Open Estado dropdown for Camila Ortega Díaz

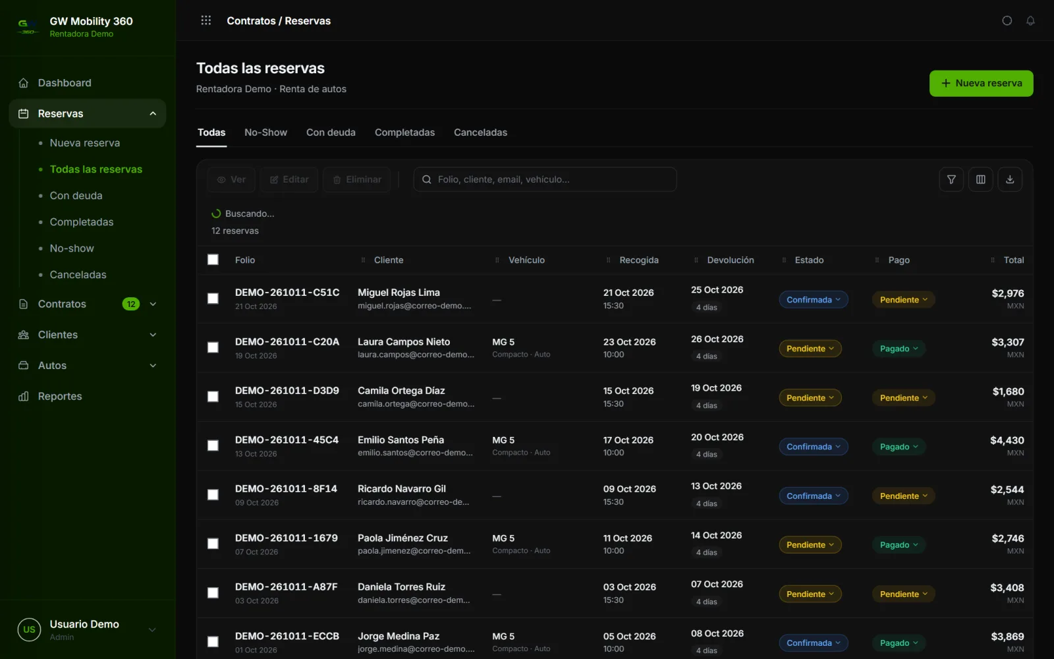[810, 398]
